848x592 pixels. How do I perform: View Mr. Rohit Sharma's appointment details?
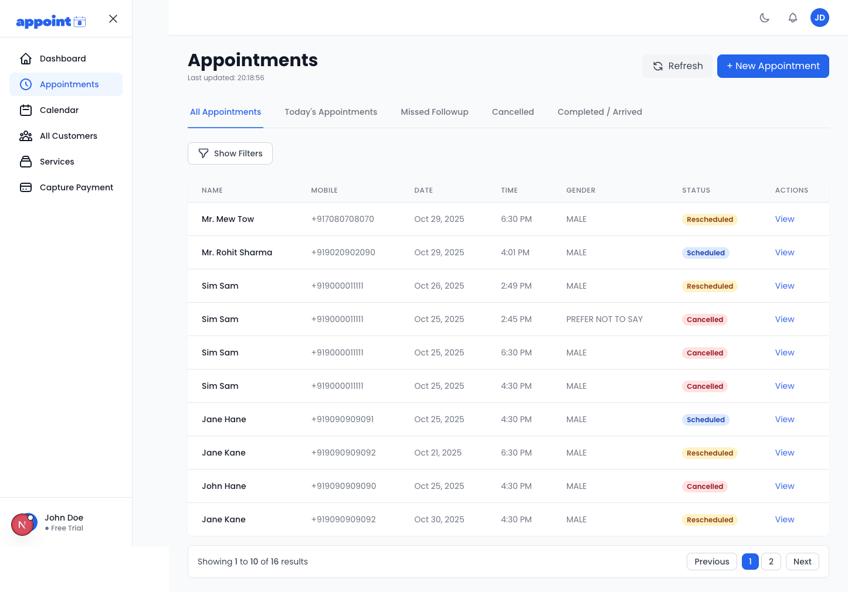click(x=785, y=252)
